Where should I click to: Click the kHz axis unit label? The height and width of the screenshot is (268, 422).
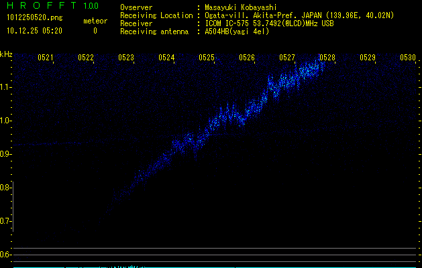[x=6, y=54]
